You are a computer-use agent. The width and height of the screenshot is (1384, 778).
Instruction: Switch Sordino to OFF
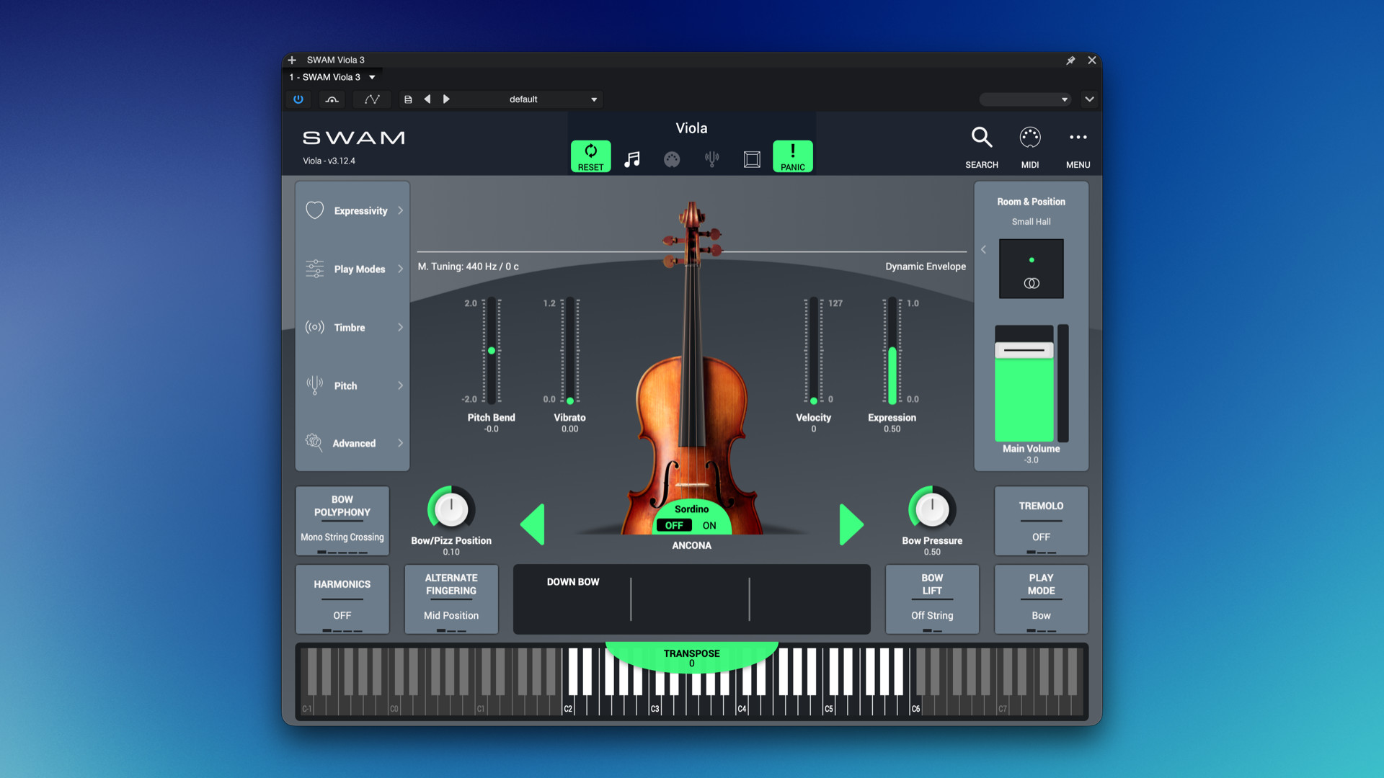pos(674,526)
